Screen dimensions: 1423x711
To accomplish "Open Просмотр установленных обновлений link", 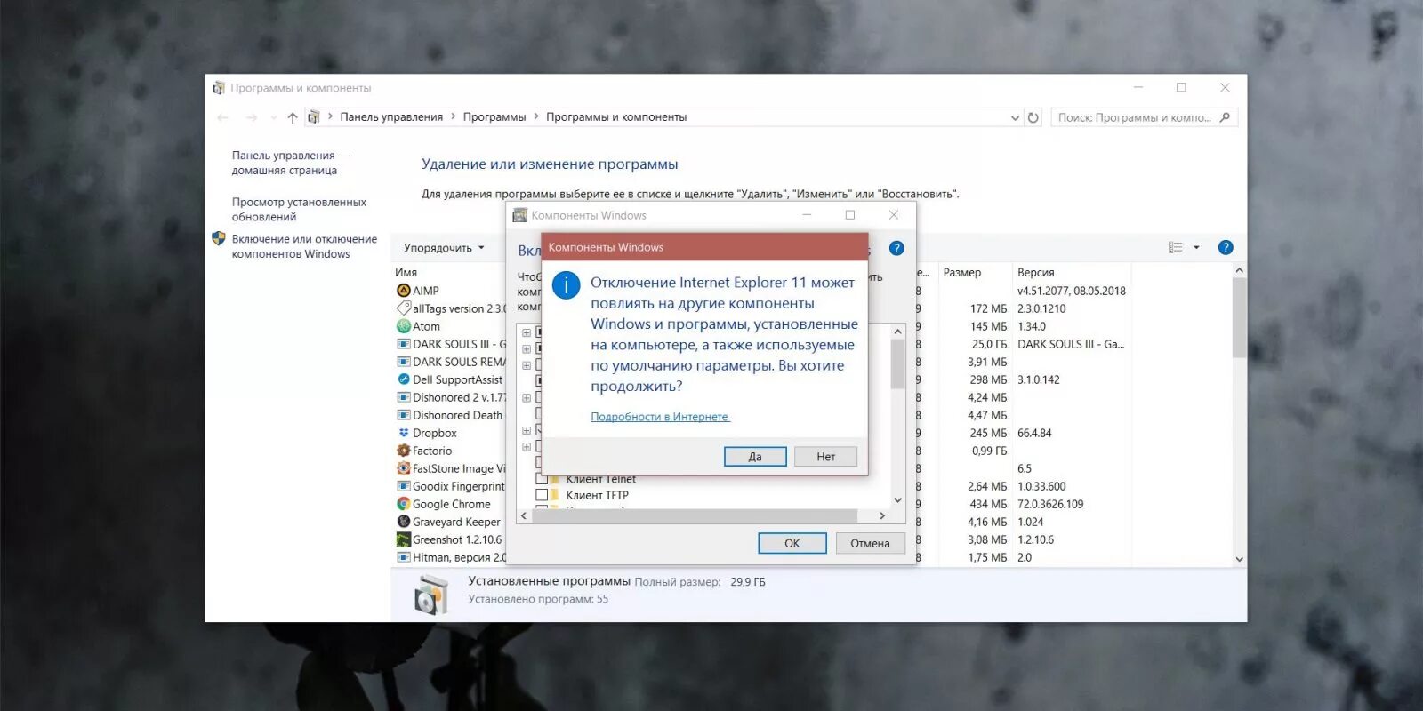I will (x=299, y=210).
